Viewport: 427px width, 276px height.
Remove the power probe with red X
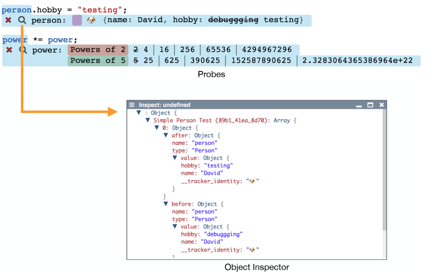(9, 50)
